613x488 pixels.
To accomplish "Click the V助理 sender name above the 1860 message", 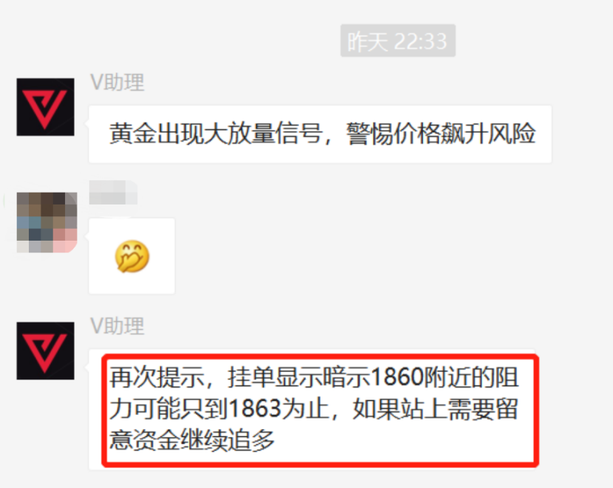I will pos(117,326).
